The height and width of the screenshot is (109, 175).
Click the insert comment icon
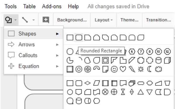(x=46, y=20)
